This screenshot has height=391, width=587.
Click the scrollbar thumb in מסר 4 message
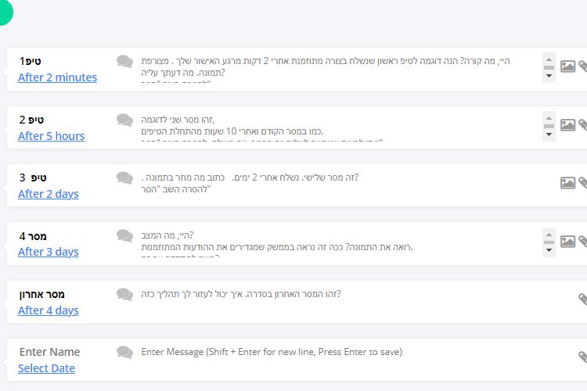(549, 242)
